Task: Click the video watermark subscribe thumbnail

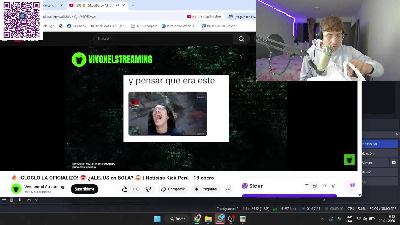Action: tap(349, 160)
